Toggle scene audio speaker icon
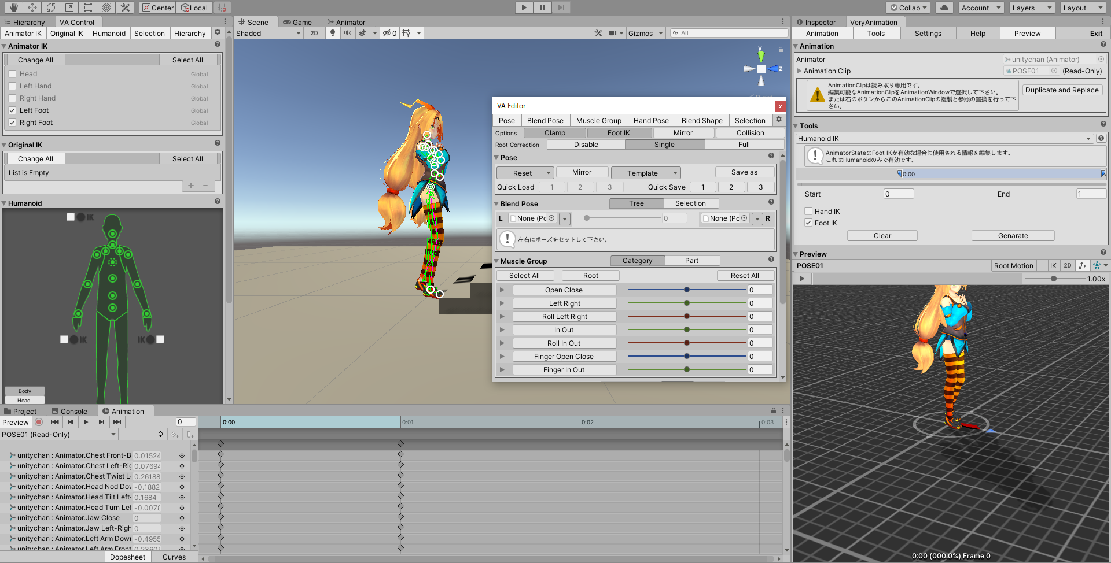1111x563 pixels. 347,33
